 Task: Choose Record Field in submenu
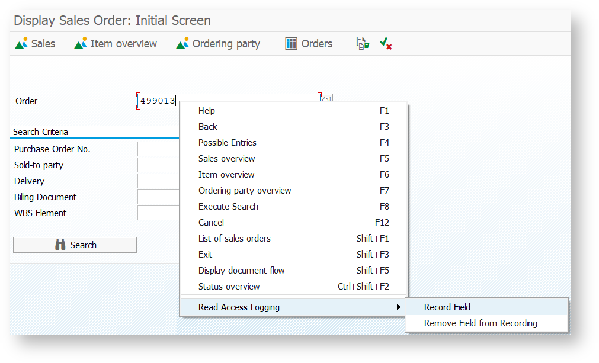486,307
